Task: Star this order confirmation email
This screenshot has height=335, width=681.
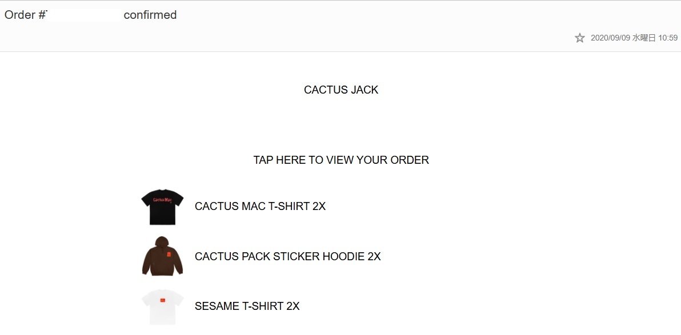Action: click(x=579, y=38)
